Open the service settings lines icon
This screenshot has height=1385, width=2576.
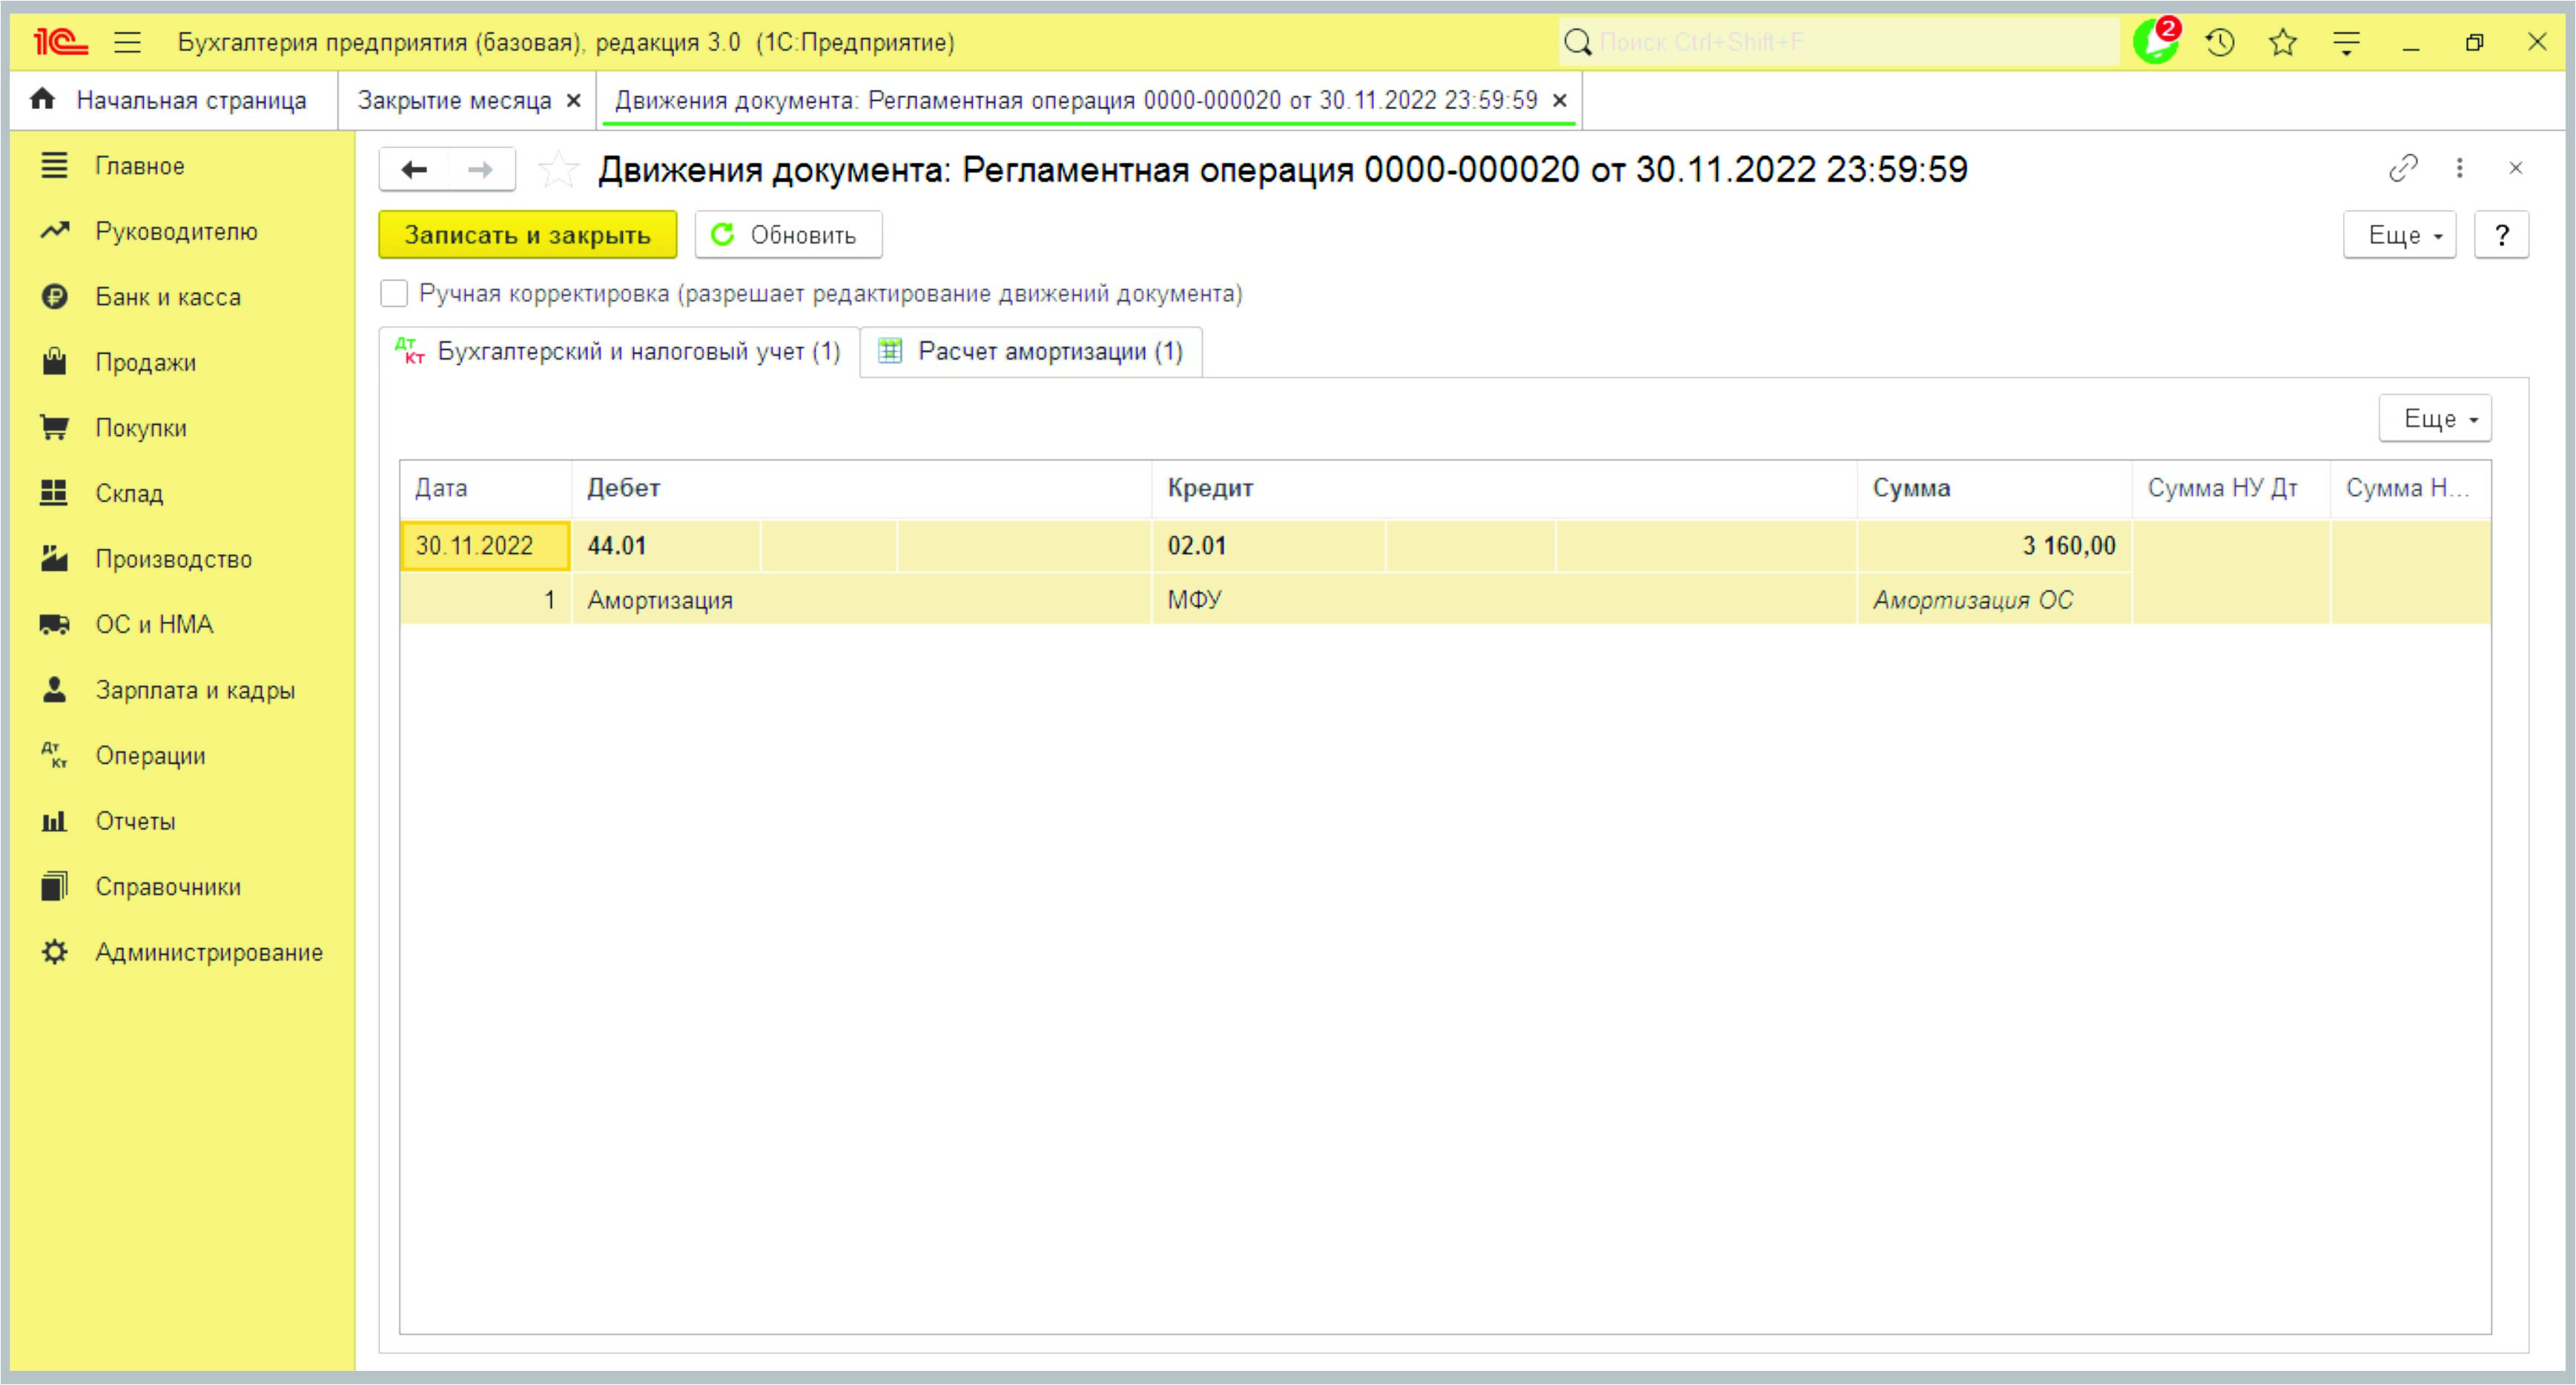pyautogui.click(x=2346, y=42)
